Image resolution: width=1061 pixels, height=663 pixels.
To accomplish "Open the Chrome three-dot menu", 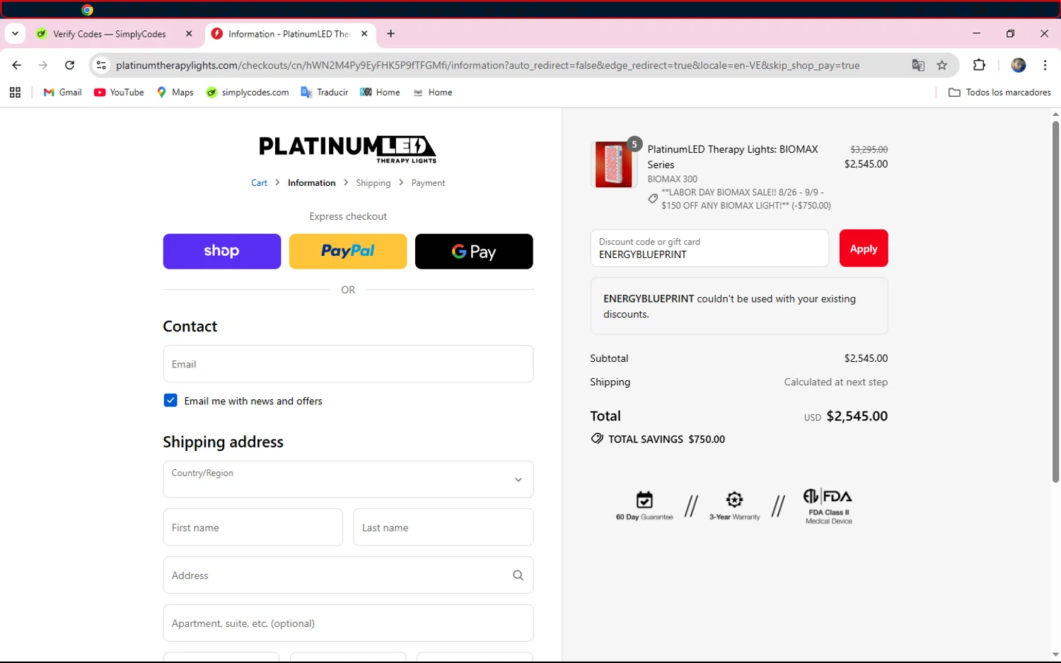I will 1045,65.
